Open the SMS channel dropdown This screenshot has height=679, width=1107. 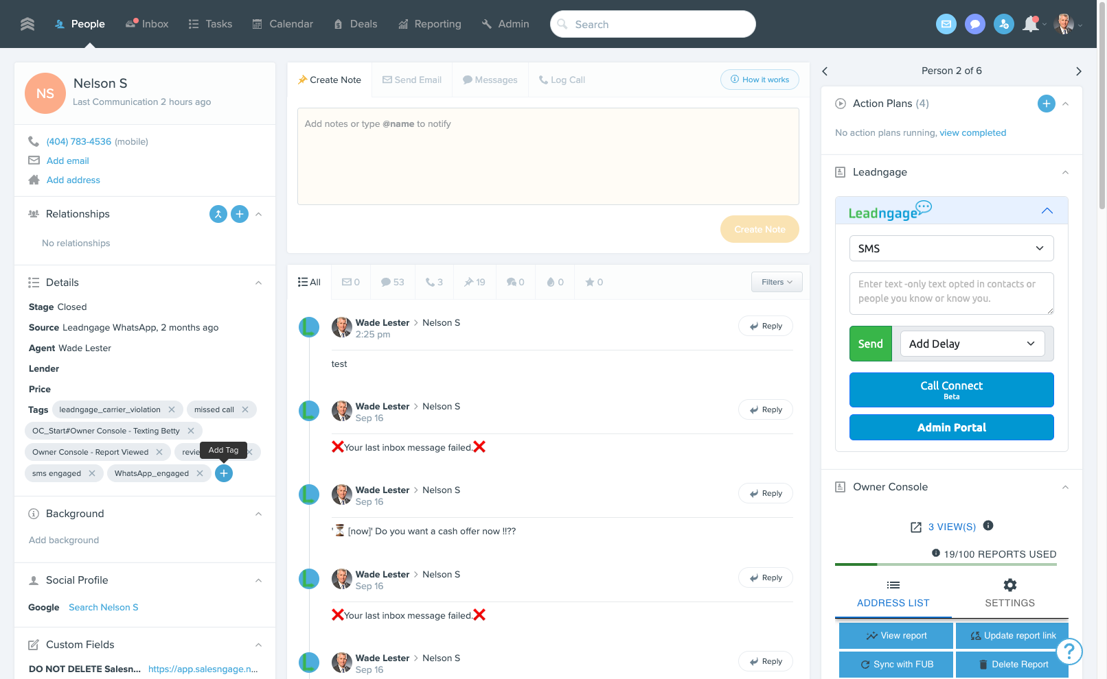coord(952,248)
